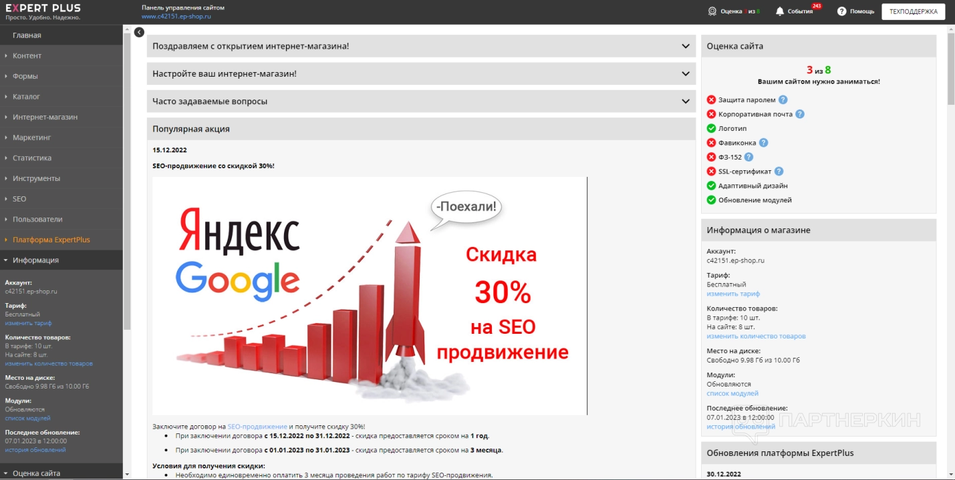Click изменить тариф in Информация о магазине panel
The width and height of the screenshot is (955, 480).
[733, 294]
